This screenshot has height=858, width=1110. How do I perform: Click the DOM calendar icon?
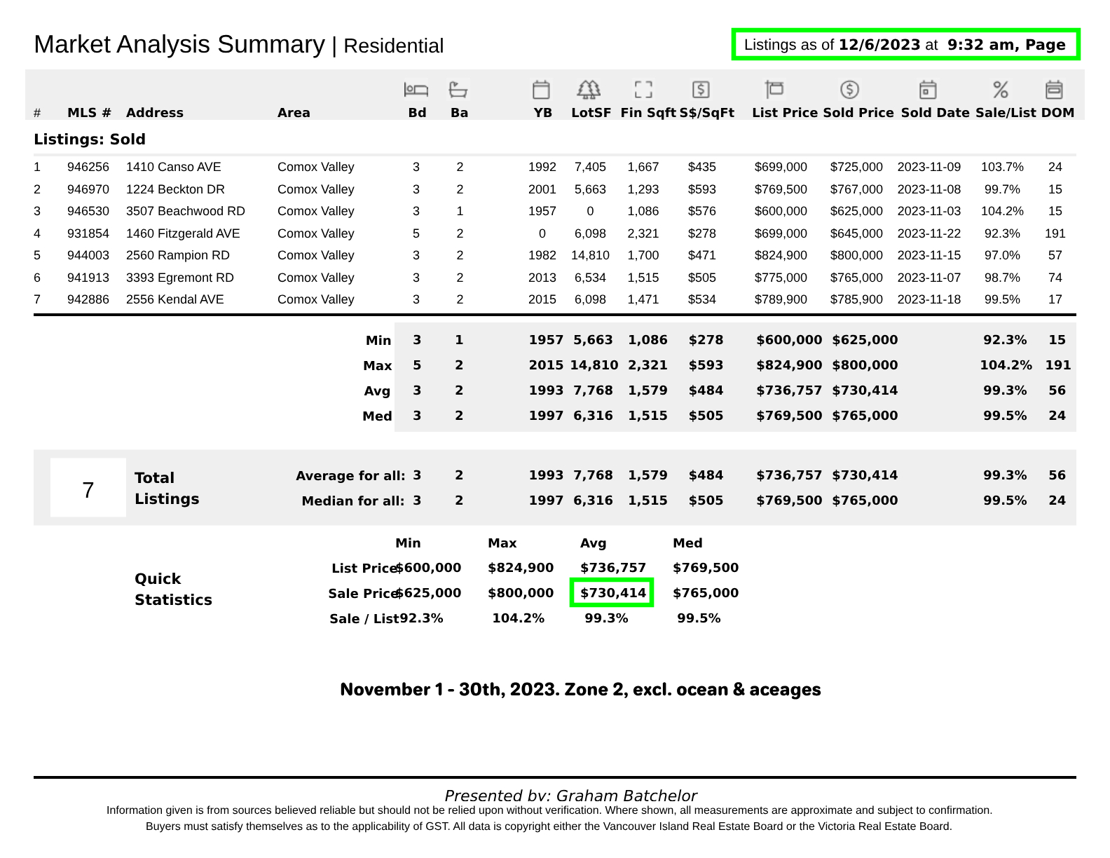click(x=1054, y=90)
